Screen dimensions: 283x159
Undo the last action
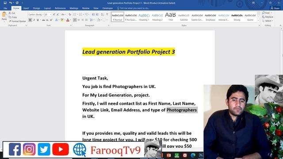(11, 3)
